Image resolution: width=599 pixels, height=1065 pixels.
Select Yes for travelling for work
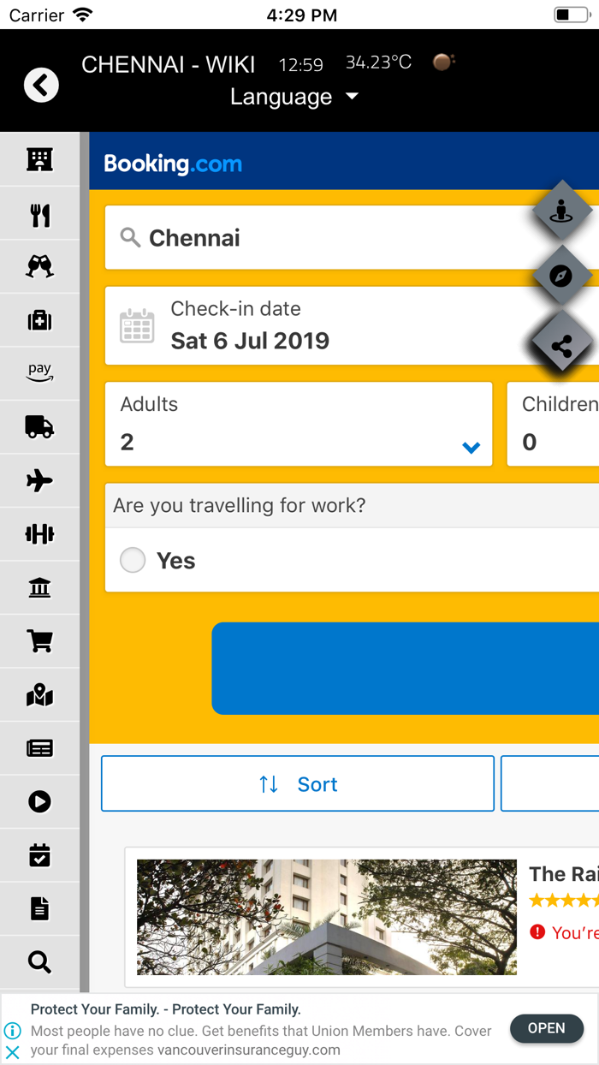coord(133,560)
